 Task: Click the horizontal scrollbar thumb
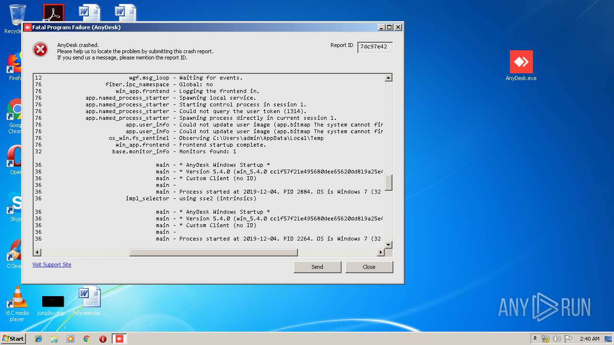pyautogui.click(x=213, y=252)
